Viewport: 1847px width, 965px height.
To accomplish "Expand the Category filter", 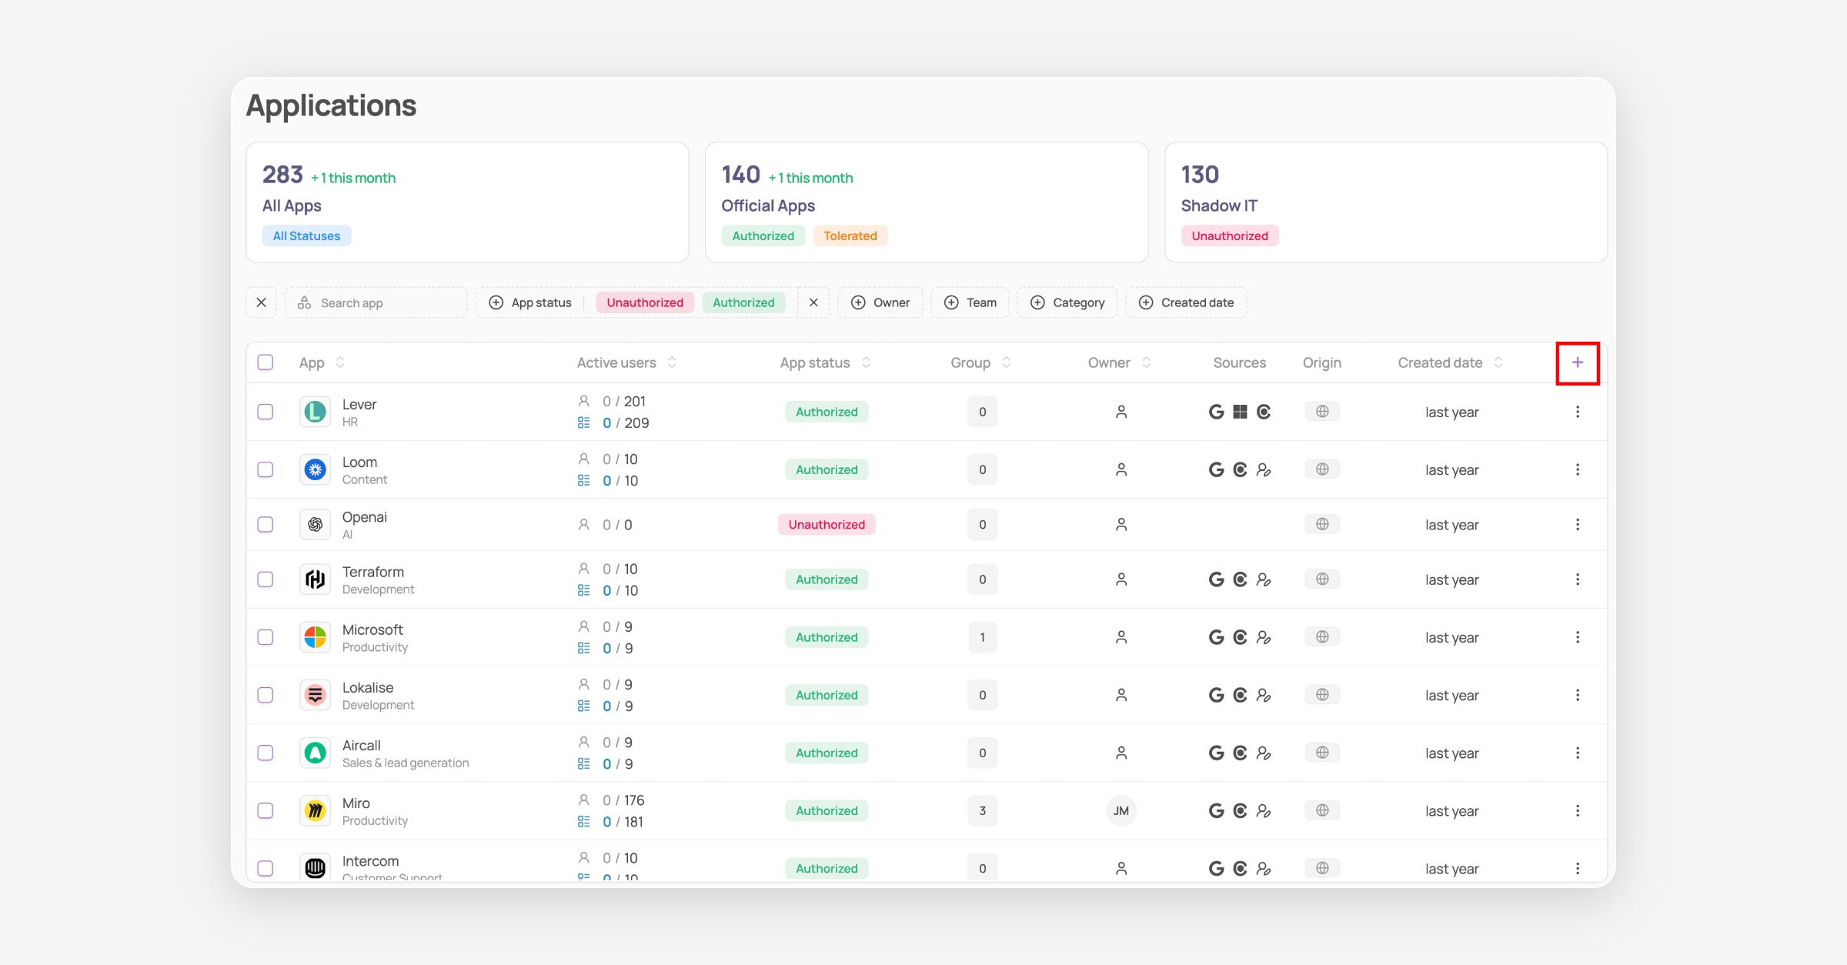I will (x=1067, y=302).
